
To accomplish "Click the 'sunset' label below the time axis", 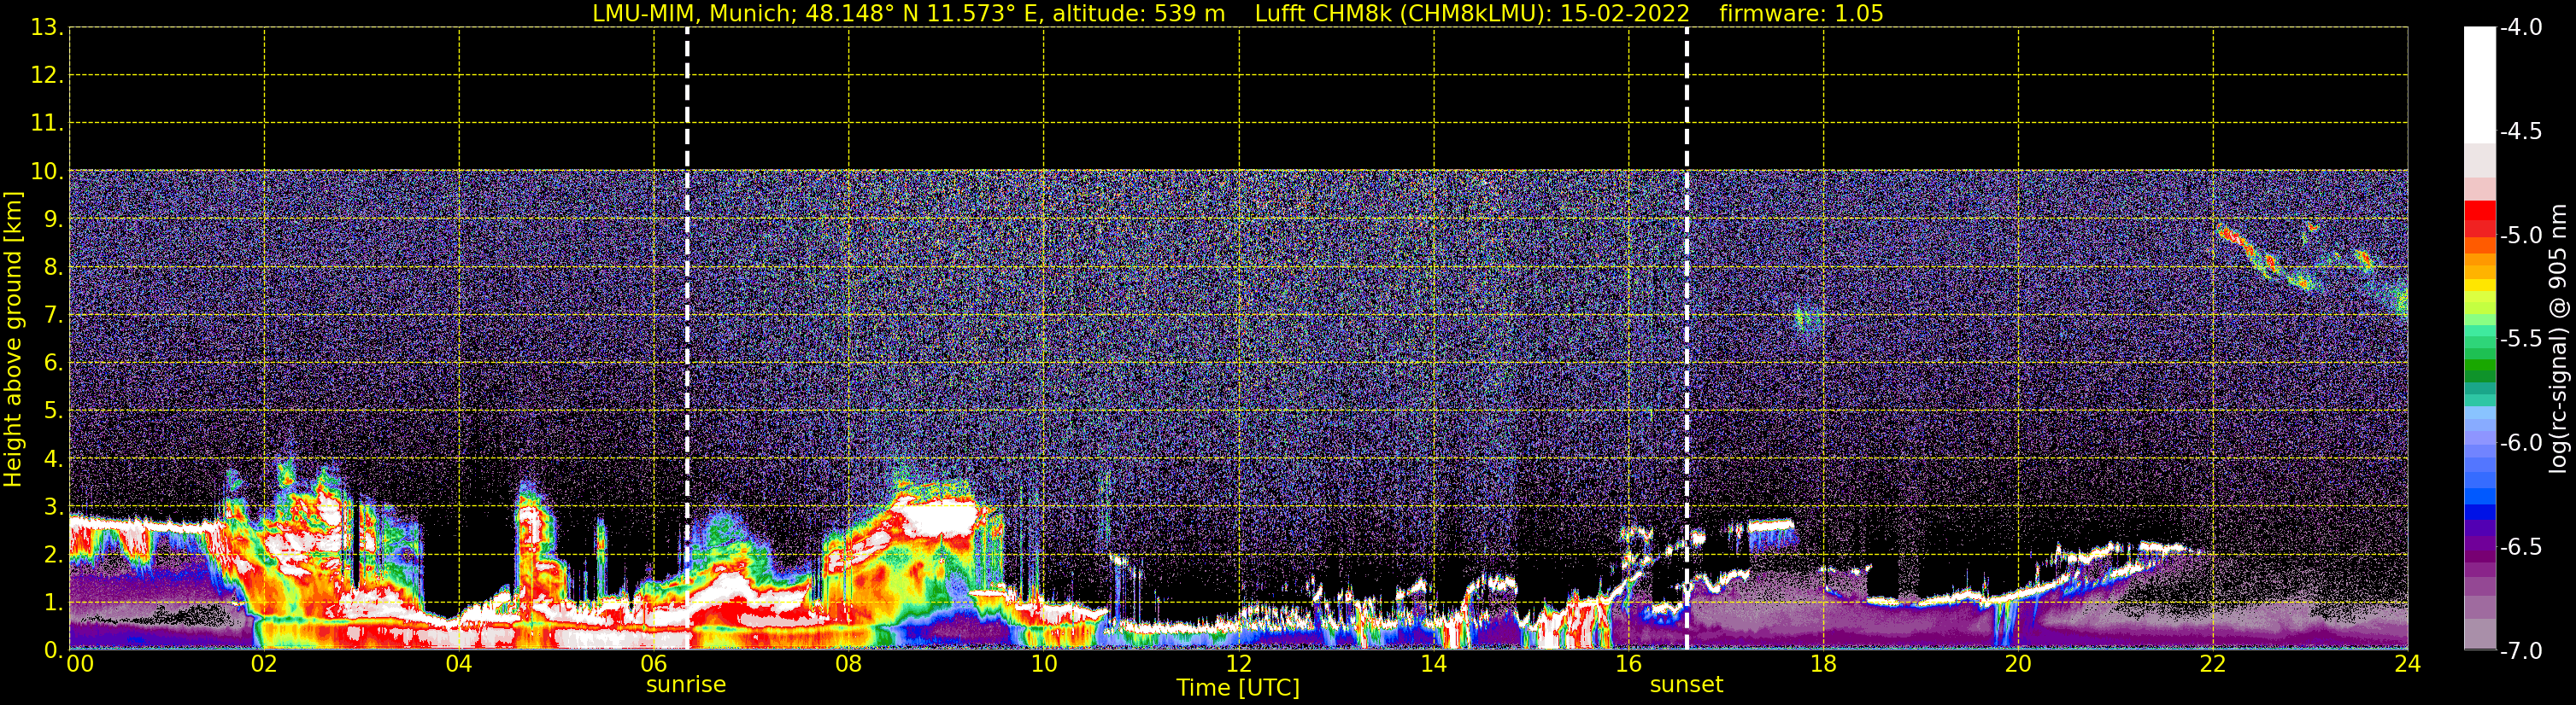I will coord(1686,685).
